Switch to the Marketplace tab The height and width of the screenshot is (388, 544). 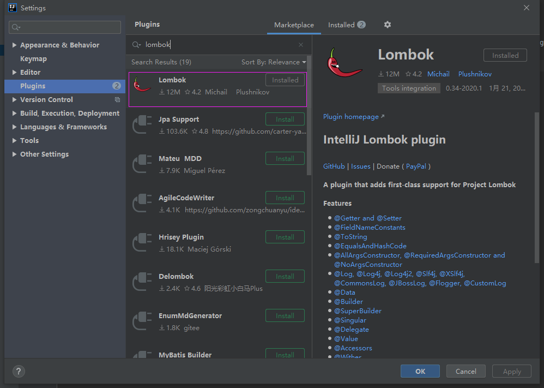point(294,25)
